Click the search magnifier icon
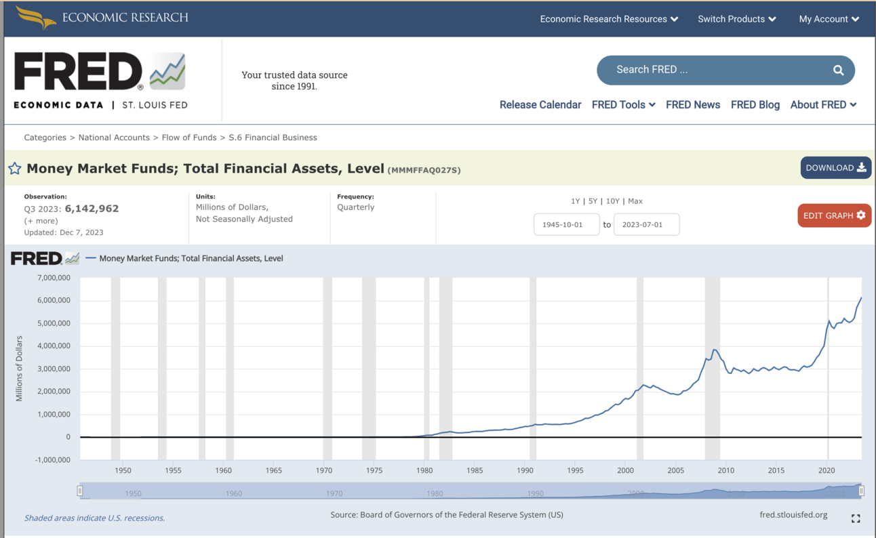 pyautogui.click(x=839, y=70)
